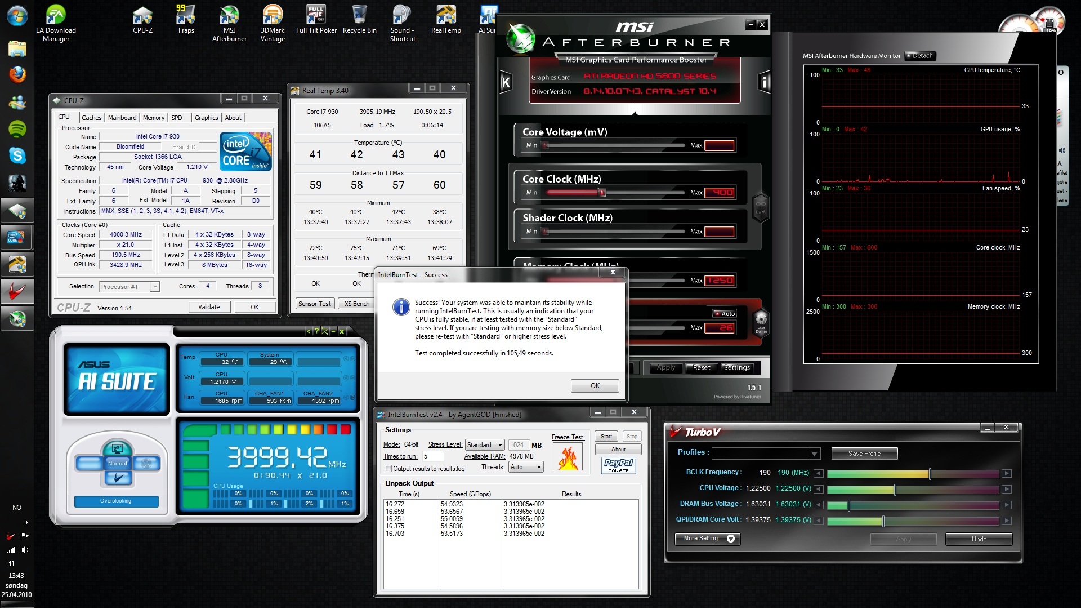Open the Full Tilt Poker desktop icon
The width and height of the screenshot is (1081, 609).
(x=316, y=20)
